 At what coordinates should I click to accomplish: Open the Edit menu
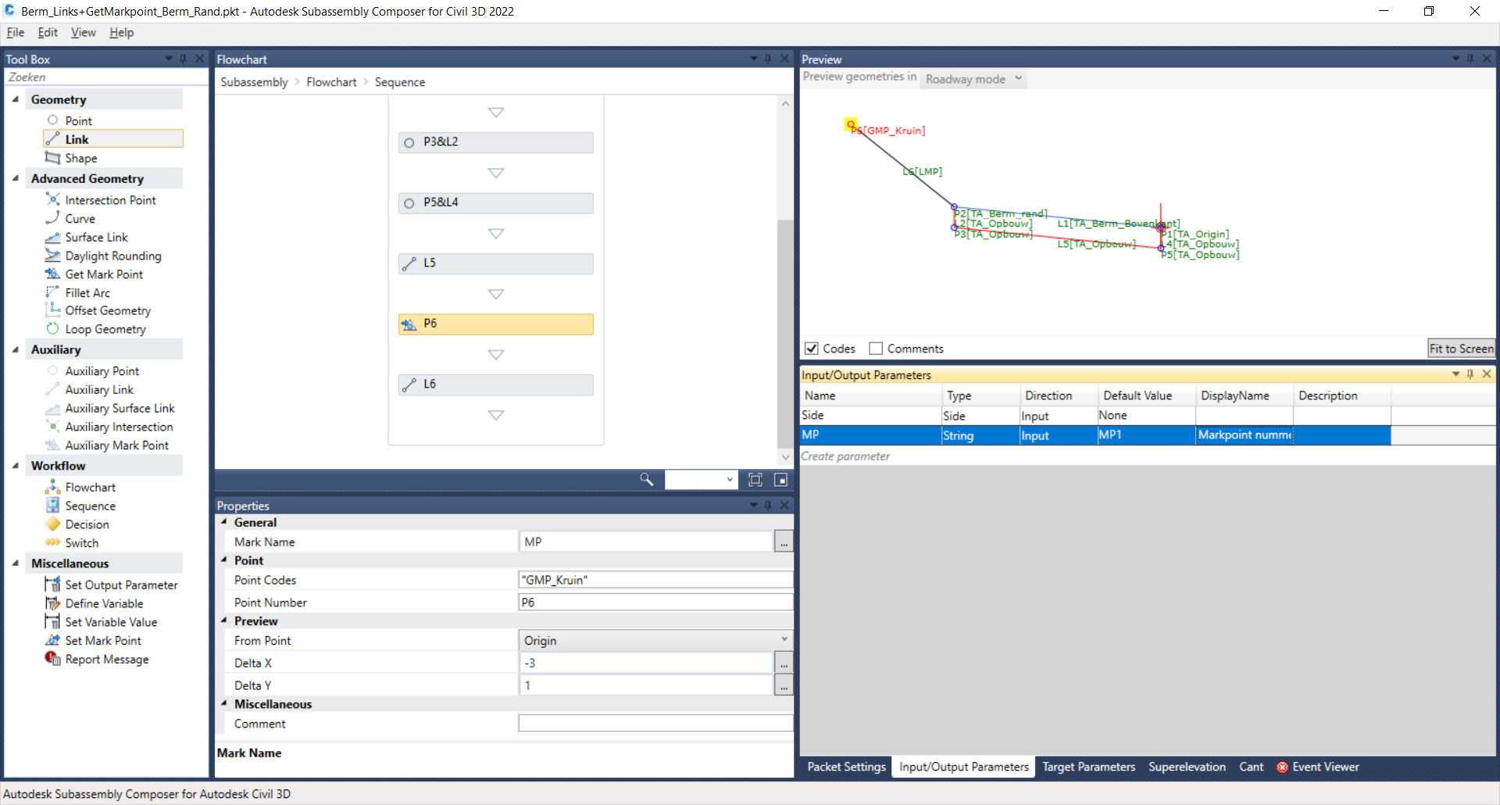pyautogui.click(x=47, y=32)
